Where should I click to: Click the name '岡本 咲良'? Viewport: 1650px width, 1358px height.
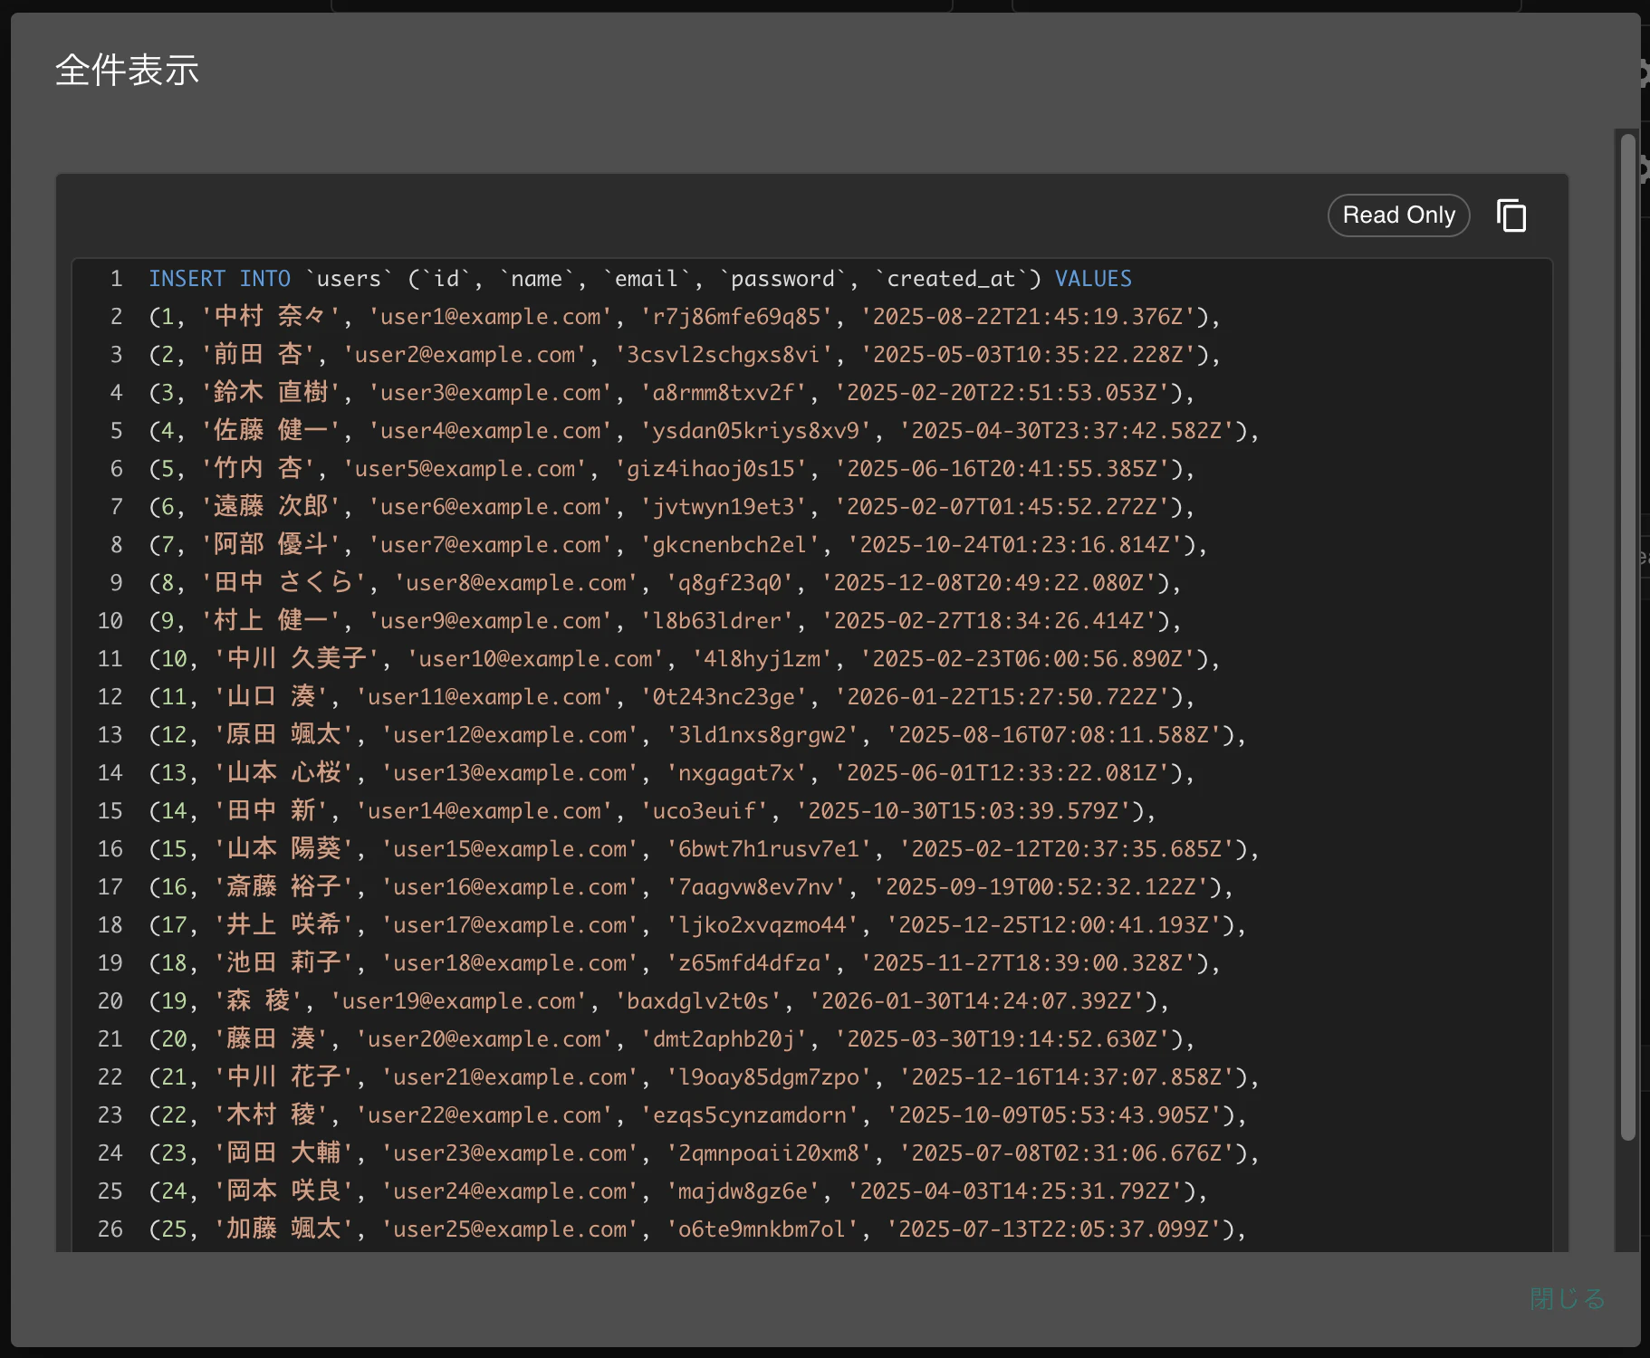click(x=283, y=1191)
